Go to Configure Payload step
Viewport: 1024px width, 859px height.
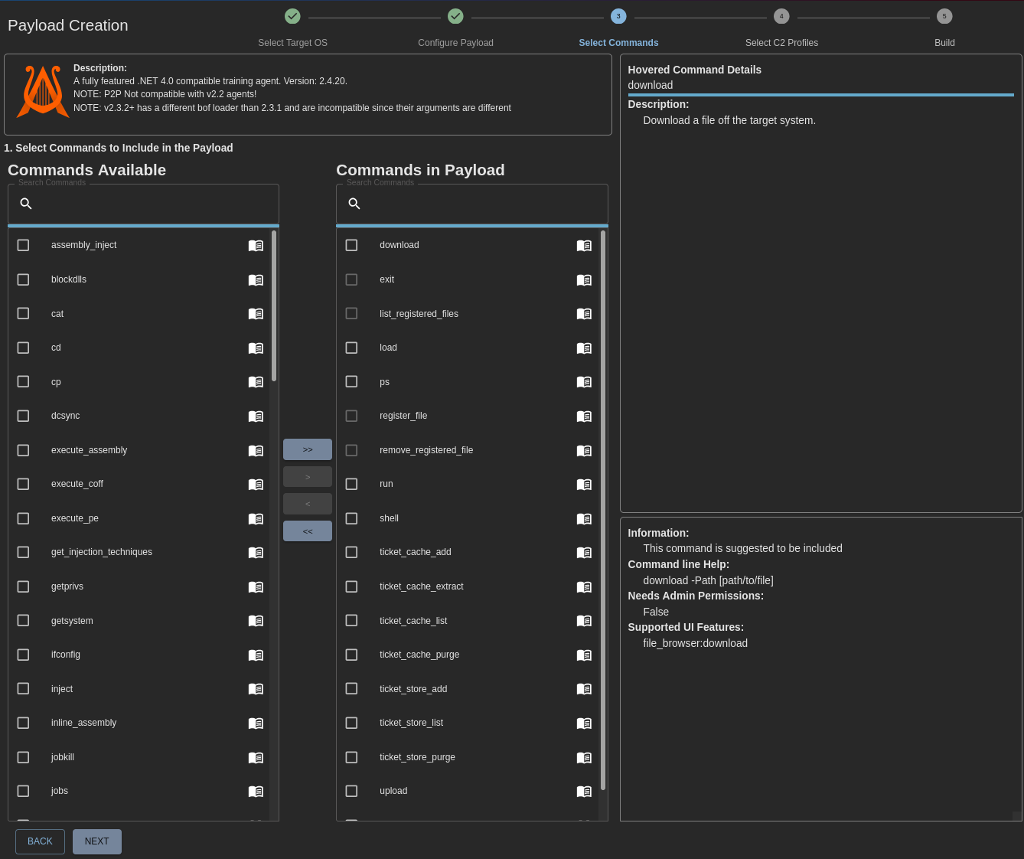455,28
